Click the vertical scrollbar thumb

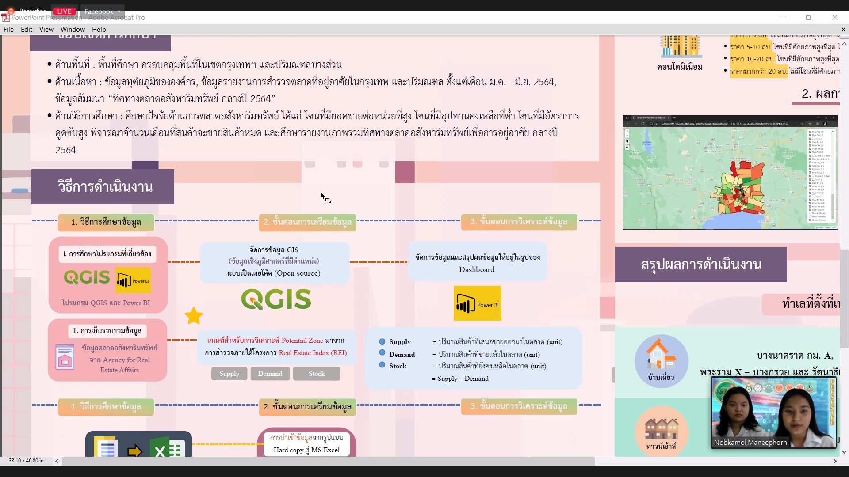[845, 299]
